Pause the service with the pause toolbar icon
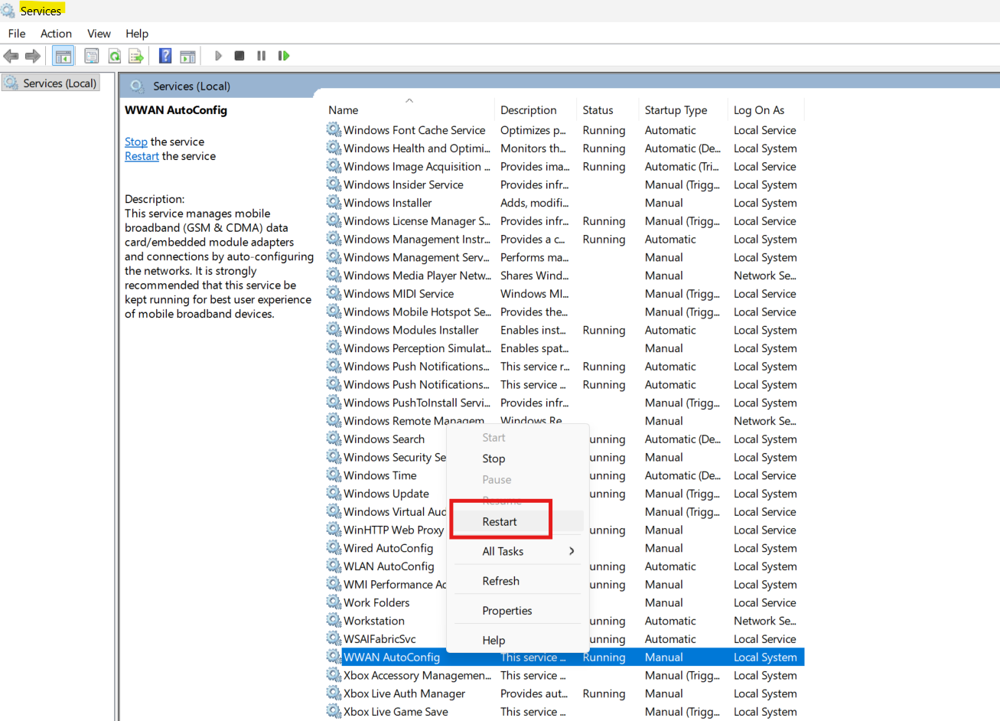This screenshot has width=1000, height=721. tap(260, 55)
